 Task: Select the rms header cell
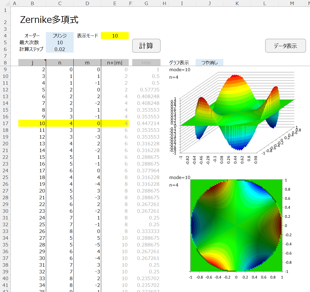(x=146, y=63)
